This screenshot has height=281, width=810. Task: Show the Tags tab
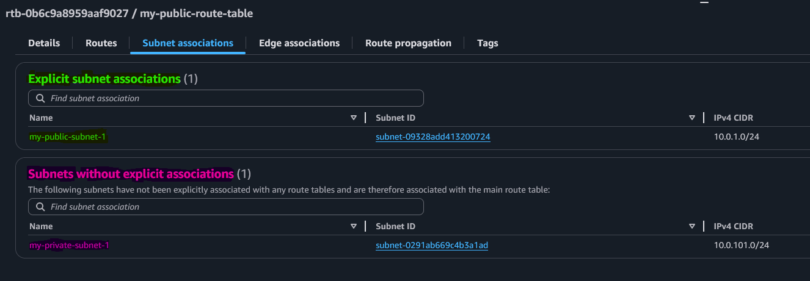click(487, 43)
